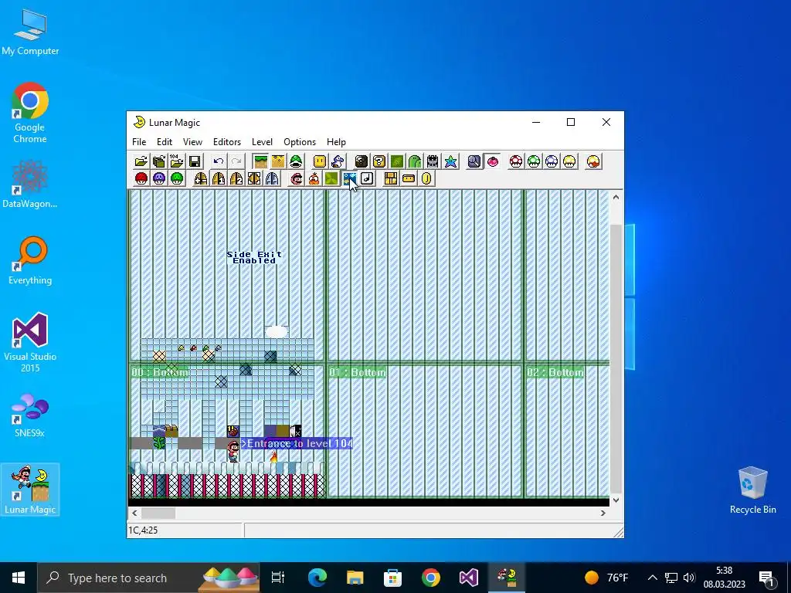Click the horizontal scrollbar right arrow
791x593 pixels.
603,513
